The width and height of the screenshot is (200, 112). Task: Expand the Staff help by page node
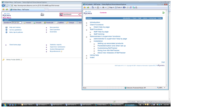[90, 32]
